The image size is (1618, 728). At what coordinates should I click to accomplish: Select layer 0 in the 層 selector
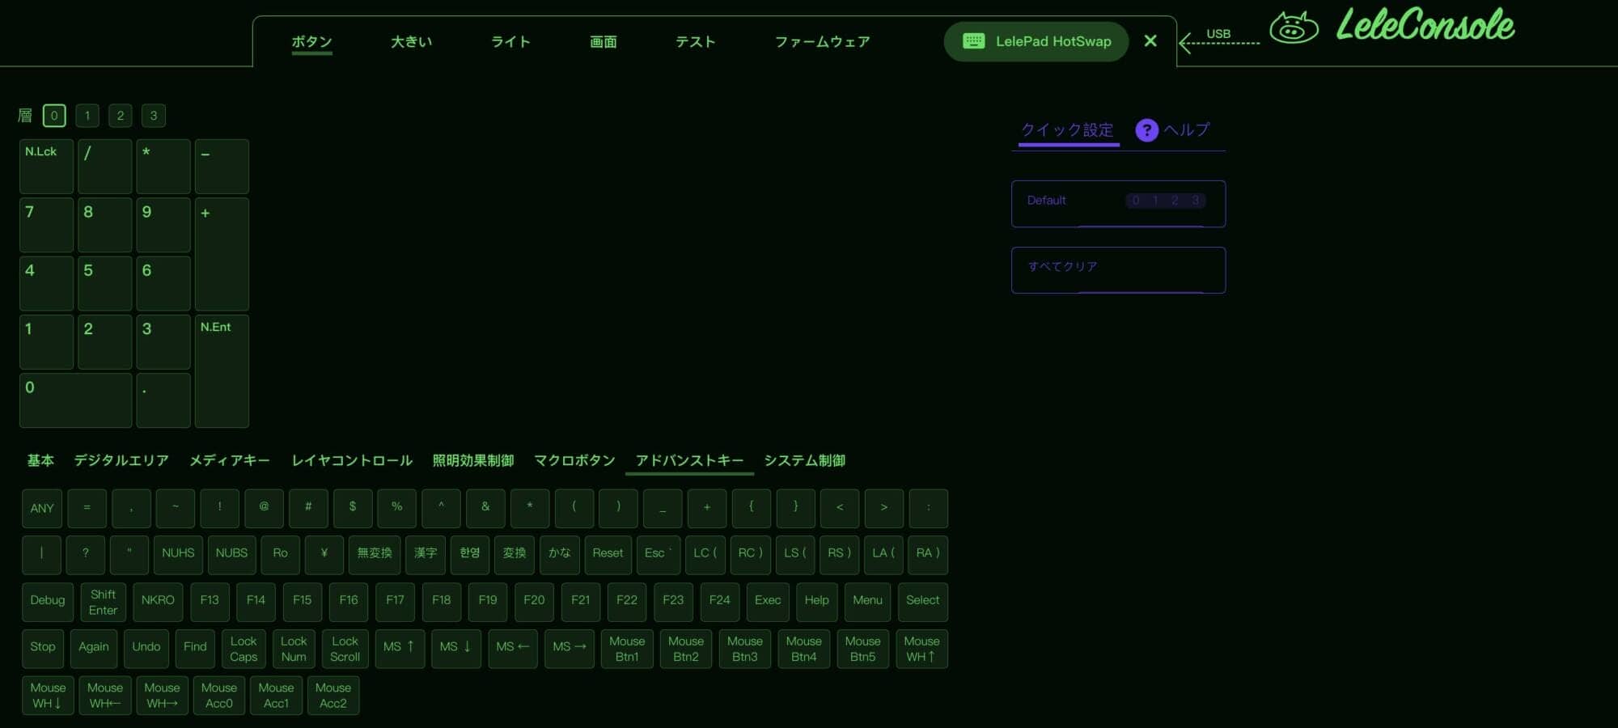(54, 115)
